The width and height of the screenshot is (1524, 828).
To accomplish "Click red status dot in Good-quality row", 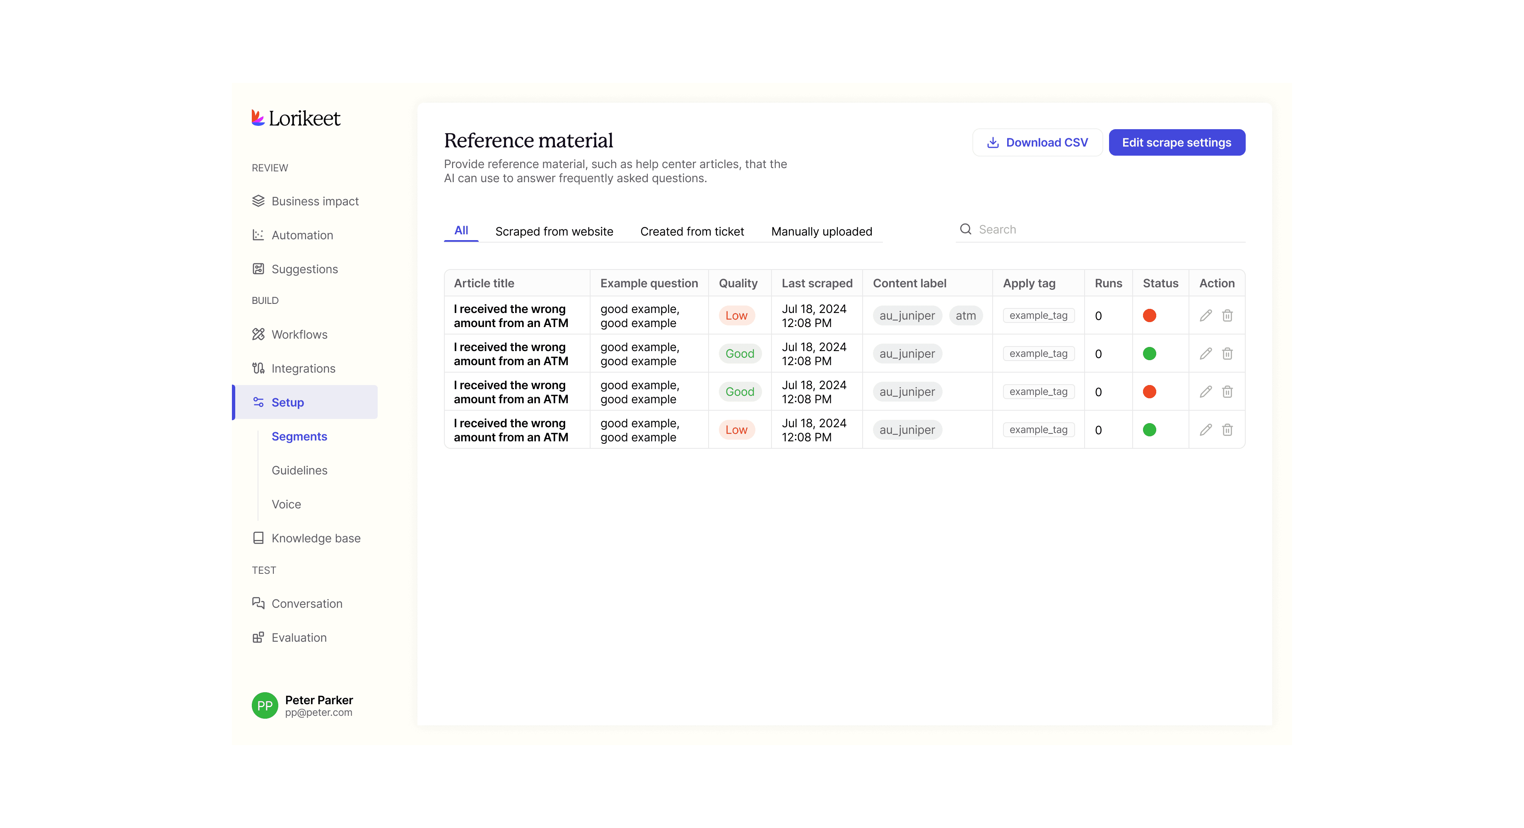I will 1150,392.
